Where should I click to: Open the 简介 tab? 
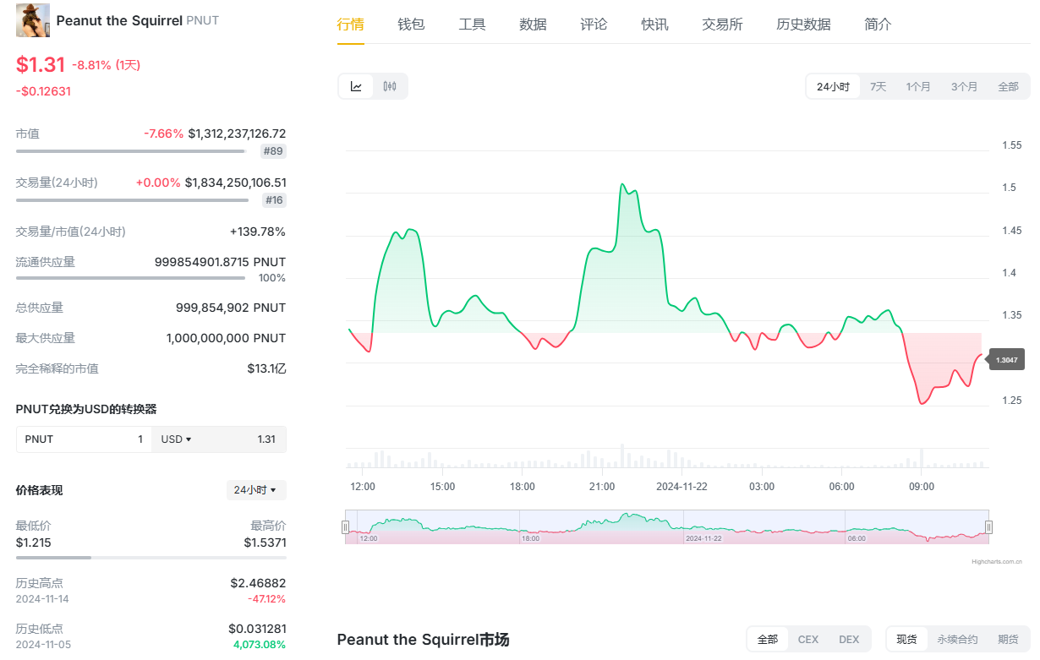pos(878,25)
